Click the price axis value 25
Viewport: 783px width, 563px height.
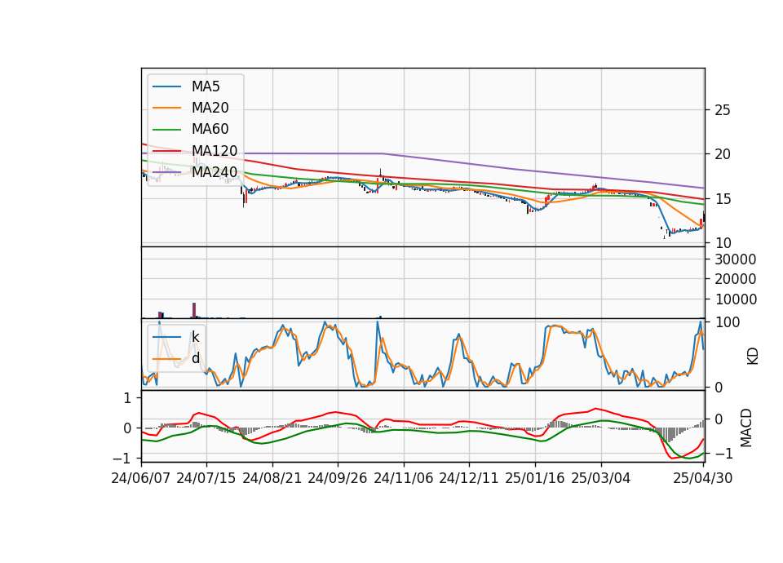pos(722,110)
